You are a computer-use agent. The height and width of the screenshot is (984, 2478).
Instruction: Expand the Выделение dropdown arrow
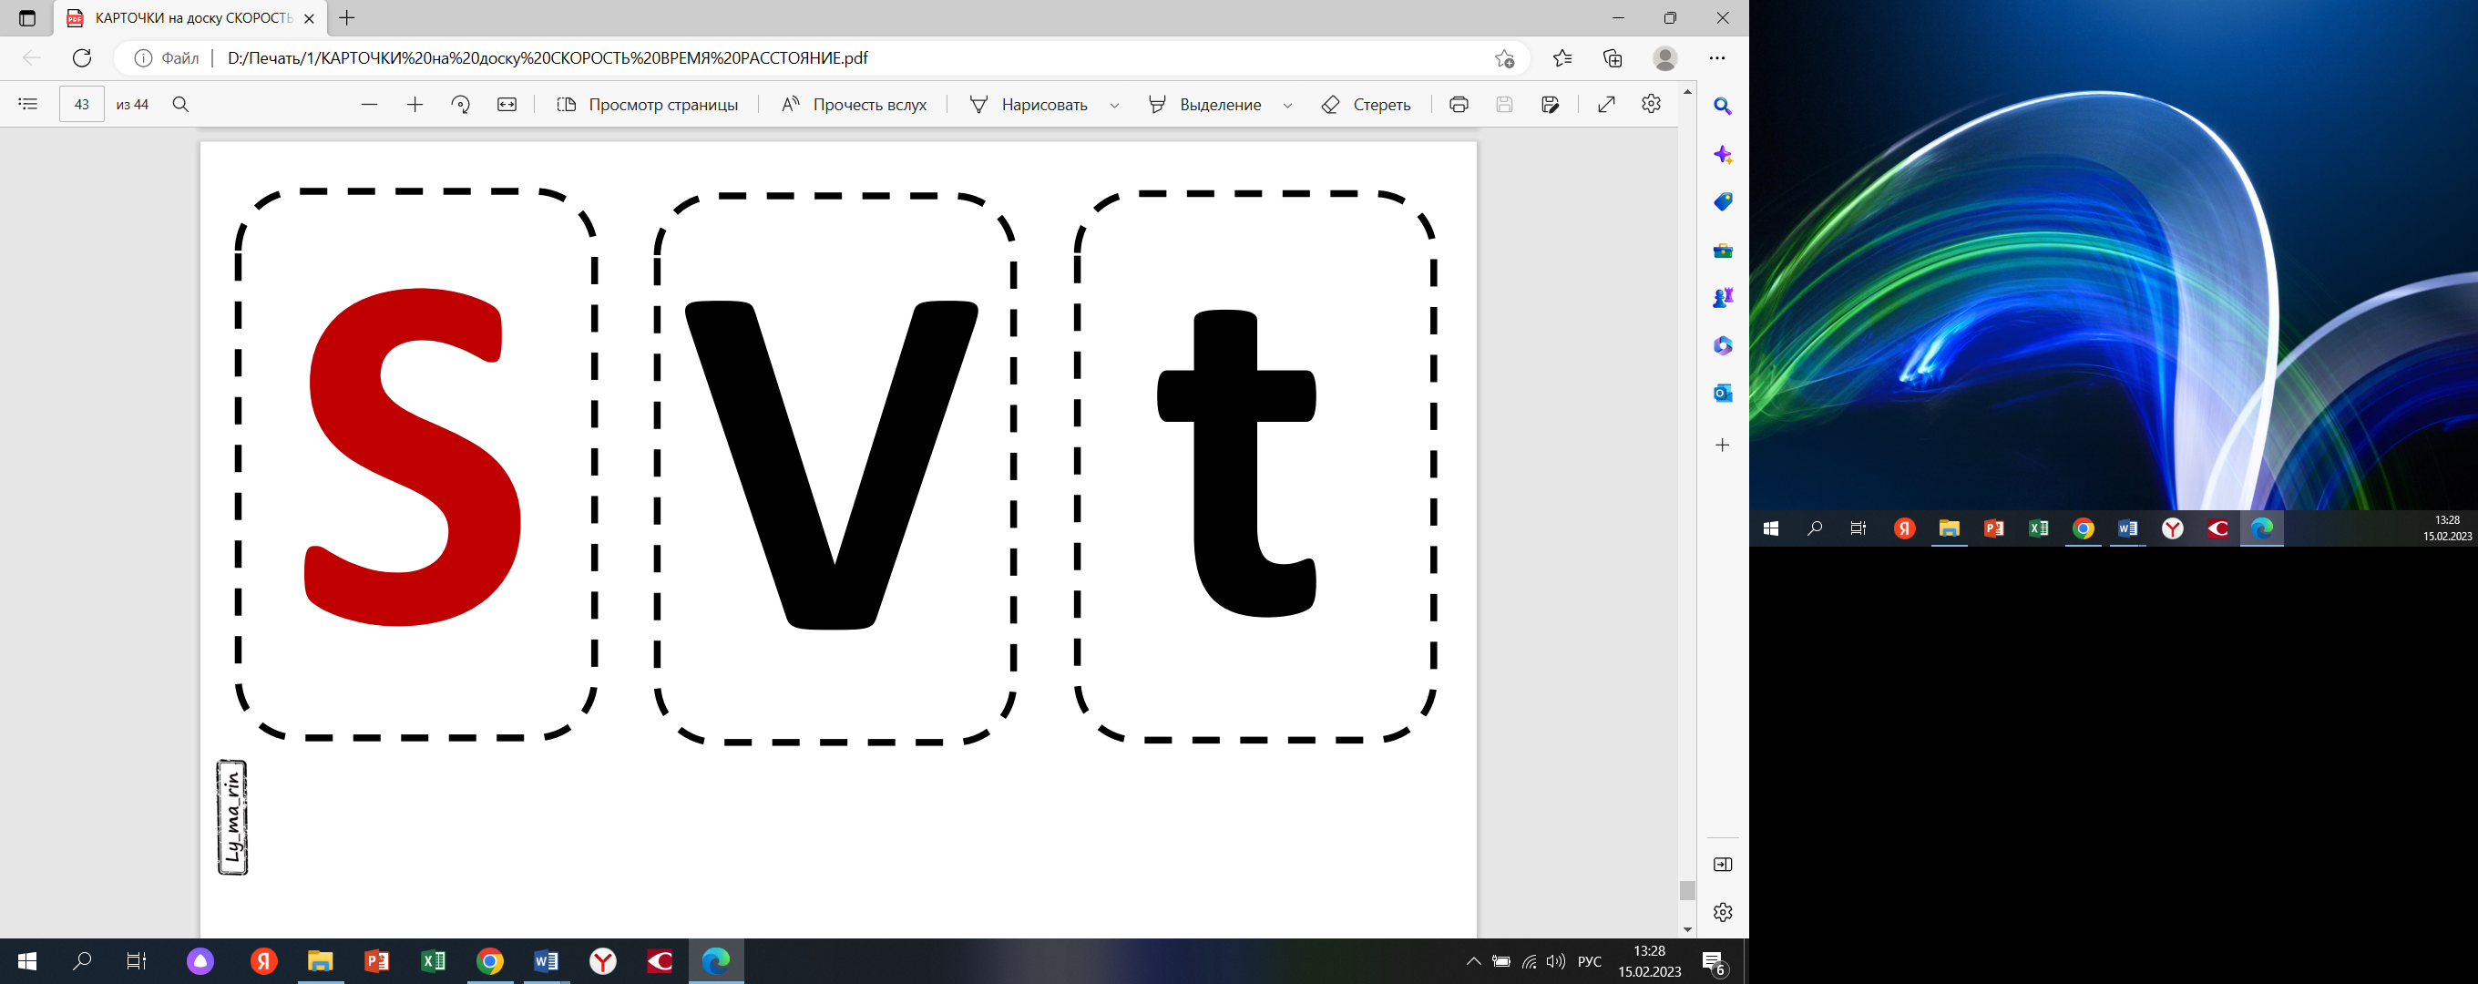pyautogui.click(x=1287, y=106)
